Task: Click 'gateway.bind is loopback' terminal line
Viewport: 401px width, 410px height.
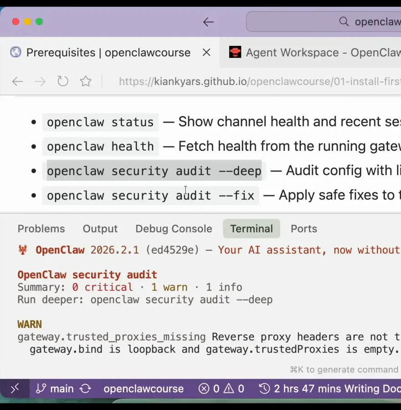Action: pyautogui.click(x=214, y=349)
